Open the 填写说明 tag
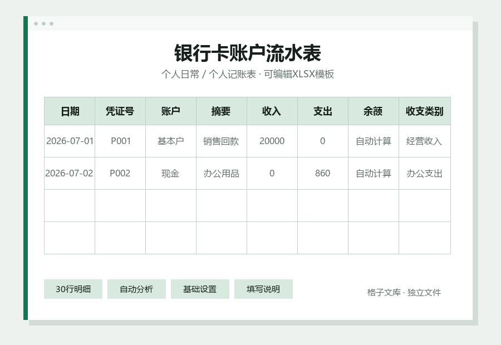Screen dimensions: 501x345 pyautogui.click(x=263, y=289)
